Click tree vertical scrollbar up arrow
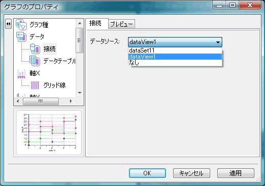This screenshot has width=265, height=186. 80,23
